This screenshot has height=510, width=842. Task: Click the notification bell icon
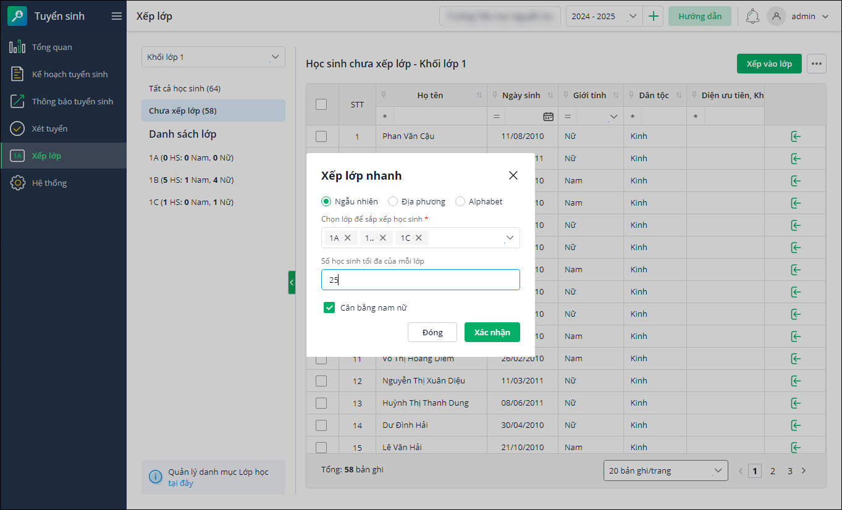pos(752,17)
